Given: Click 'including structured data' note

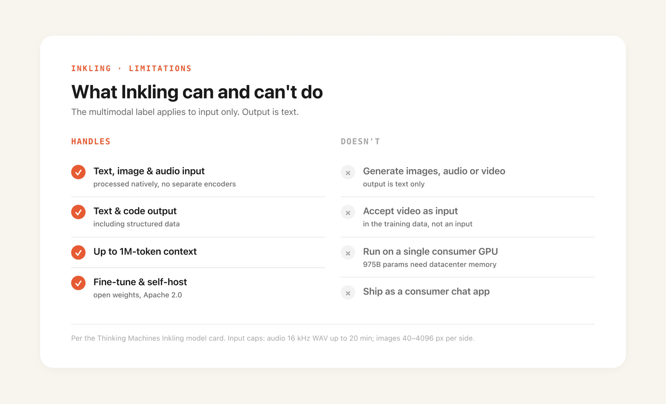Looking at the screenshot, I should pyautogui.click(x=137, y=224).
